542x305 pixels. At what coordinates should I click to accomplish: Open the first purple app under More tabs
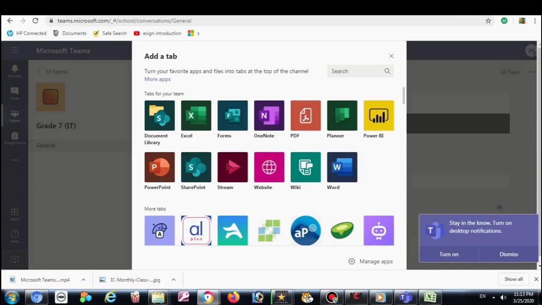160,230
